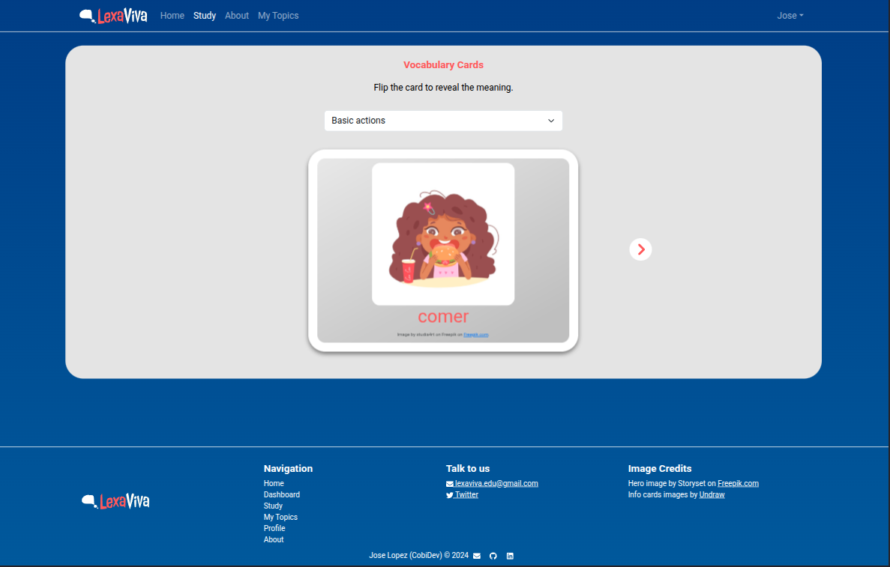The width and height of the screenshot is (890, 567).
Task: Select Study in the top navbar
Action: (x=204, y=16)
